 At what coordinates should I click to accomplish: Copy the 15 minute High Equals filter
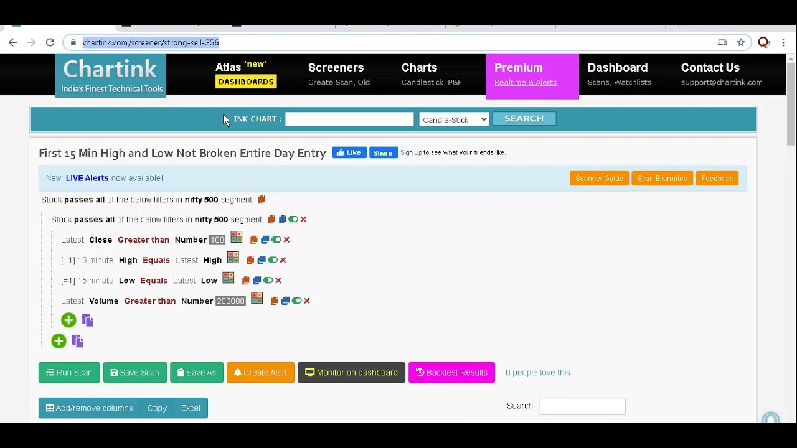pyautogui.click(x=250, y=260)
